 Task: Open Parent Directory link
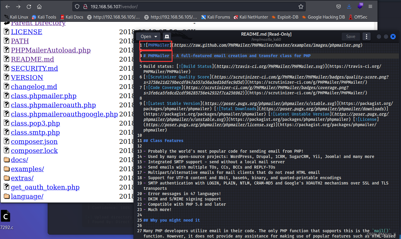click(x=38, y=23)
